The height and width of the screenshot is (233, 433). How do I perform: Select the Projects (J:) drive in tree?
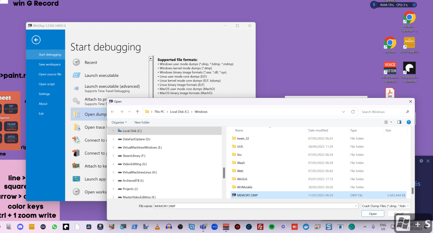coord(130,189)
